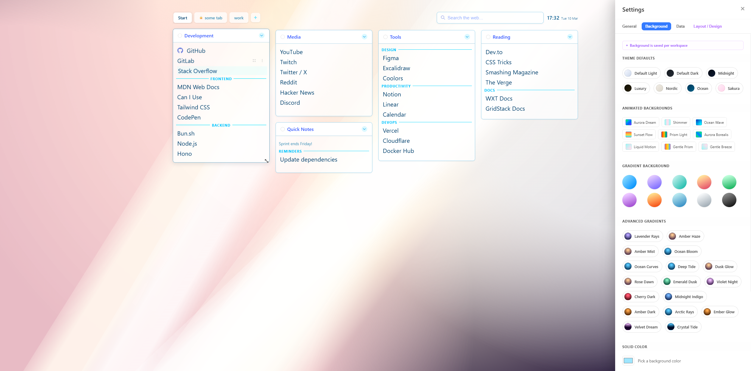Select the Ocean Wave animated background
The width and height of the screenshot is (751, 371).
(x=710, y=122)
